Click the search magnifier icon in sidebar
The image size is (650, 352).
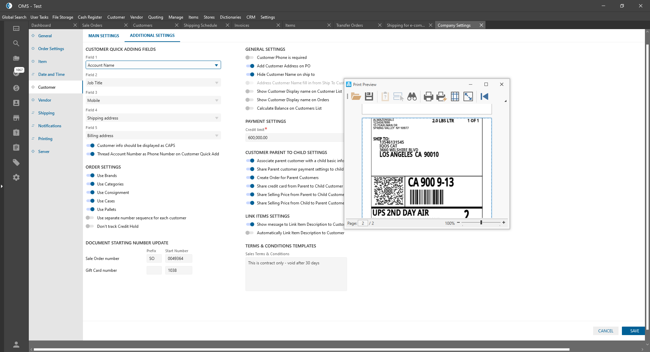click(x=16, y=43)
